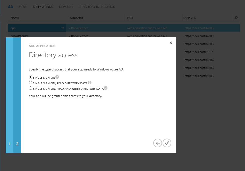The image size is (245, 171).
Task: Click the Azure directory icon beside Users
Action: [11, 7]
